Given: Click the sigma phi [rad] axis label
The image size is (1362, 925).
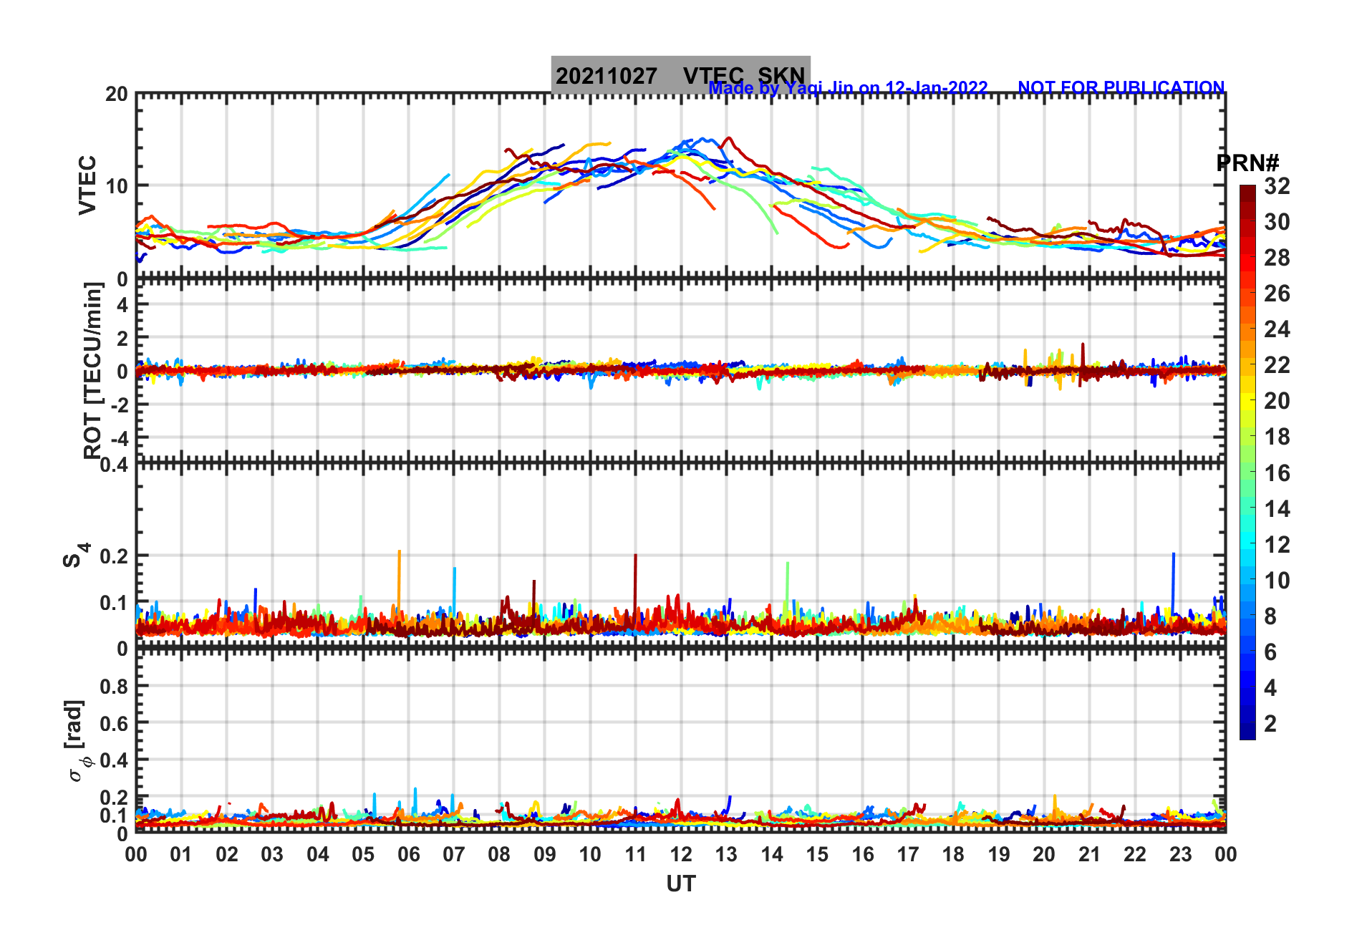Looking at the screenshot, I should [79, 740].
